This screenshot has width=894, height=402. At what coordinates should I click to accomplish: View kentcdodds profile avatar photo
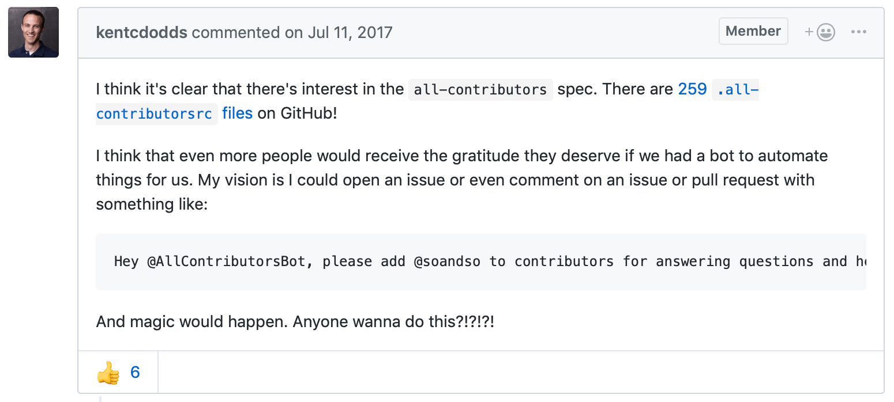(33, 32)
